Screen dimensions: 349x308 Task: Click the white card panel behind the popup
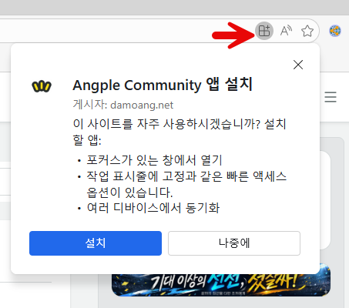click(x=325, y=200)
